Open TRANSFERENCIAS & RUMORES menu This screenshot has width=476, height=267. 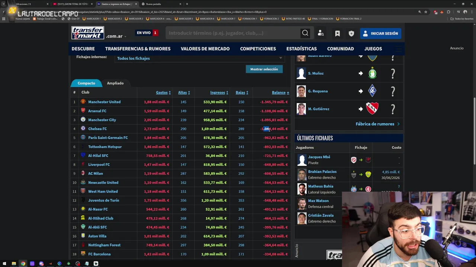[138, 49]
